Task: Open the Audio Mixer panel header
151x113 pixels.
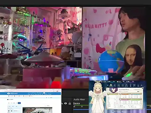Action: 79,100
